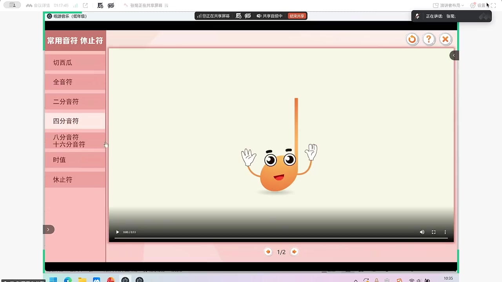Open Windows Start menu
Image resolution: width=502 pixels, height=282 pixels.
(53, 280)
